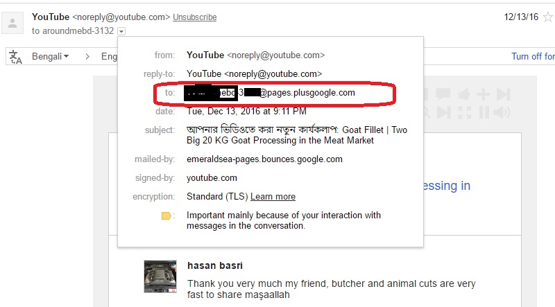Star this YouTube email
The height and width of the screenshot is (307, 555).
548,17
